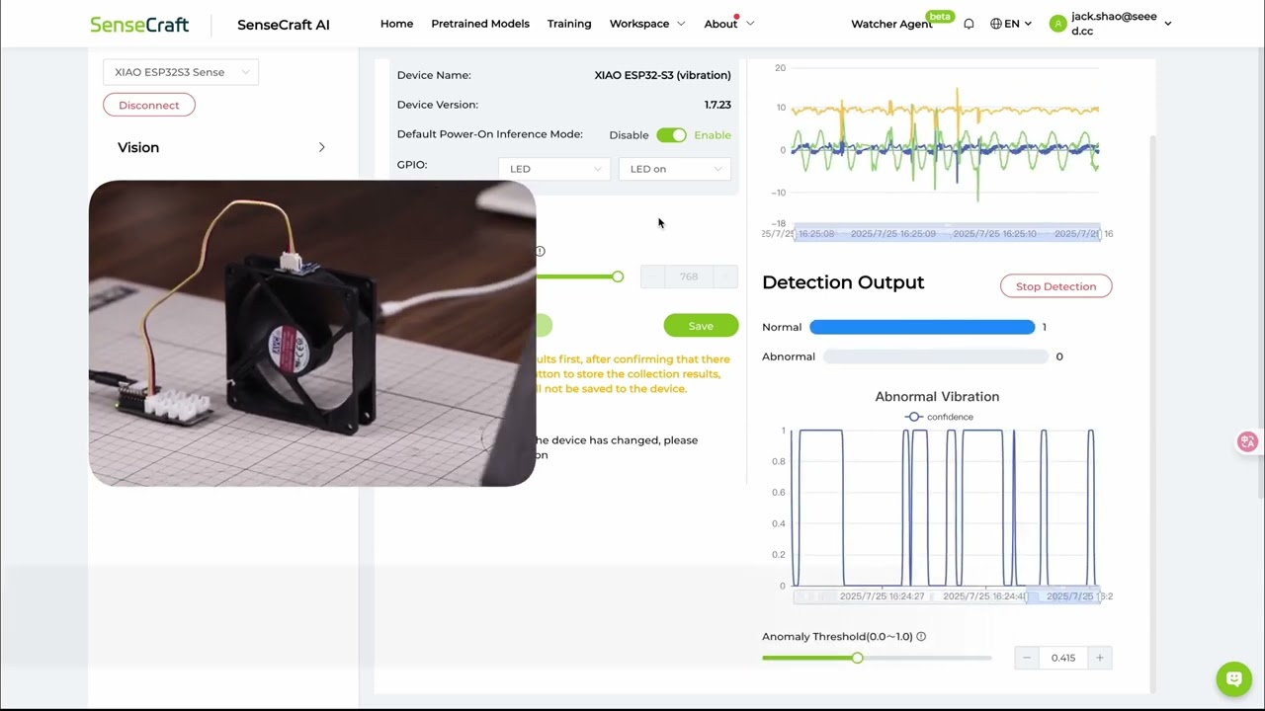Click the 'Detection Output' heading
The width and height of the screenshot is (1265, 711).
[843, 282]
